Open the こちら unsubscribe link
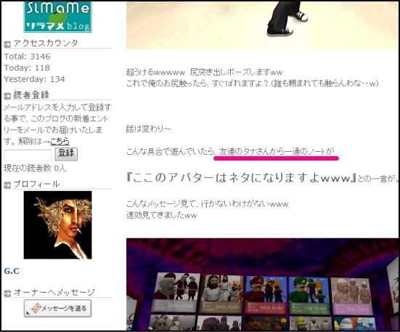400x332 pixels. click(60, 141)
